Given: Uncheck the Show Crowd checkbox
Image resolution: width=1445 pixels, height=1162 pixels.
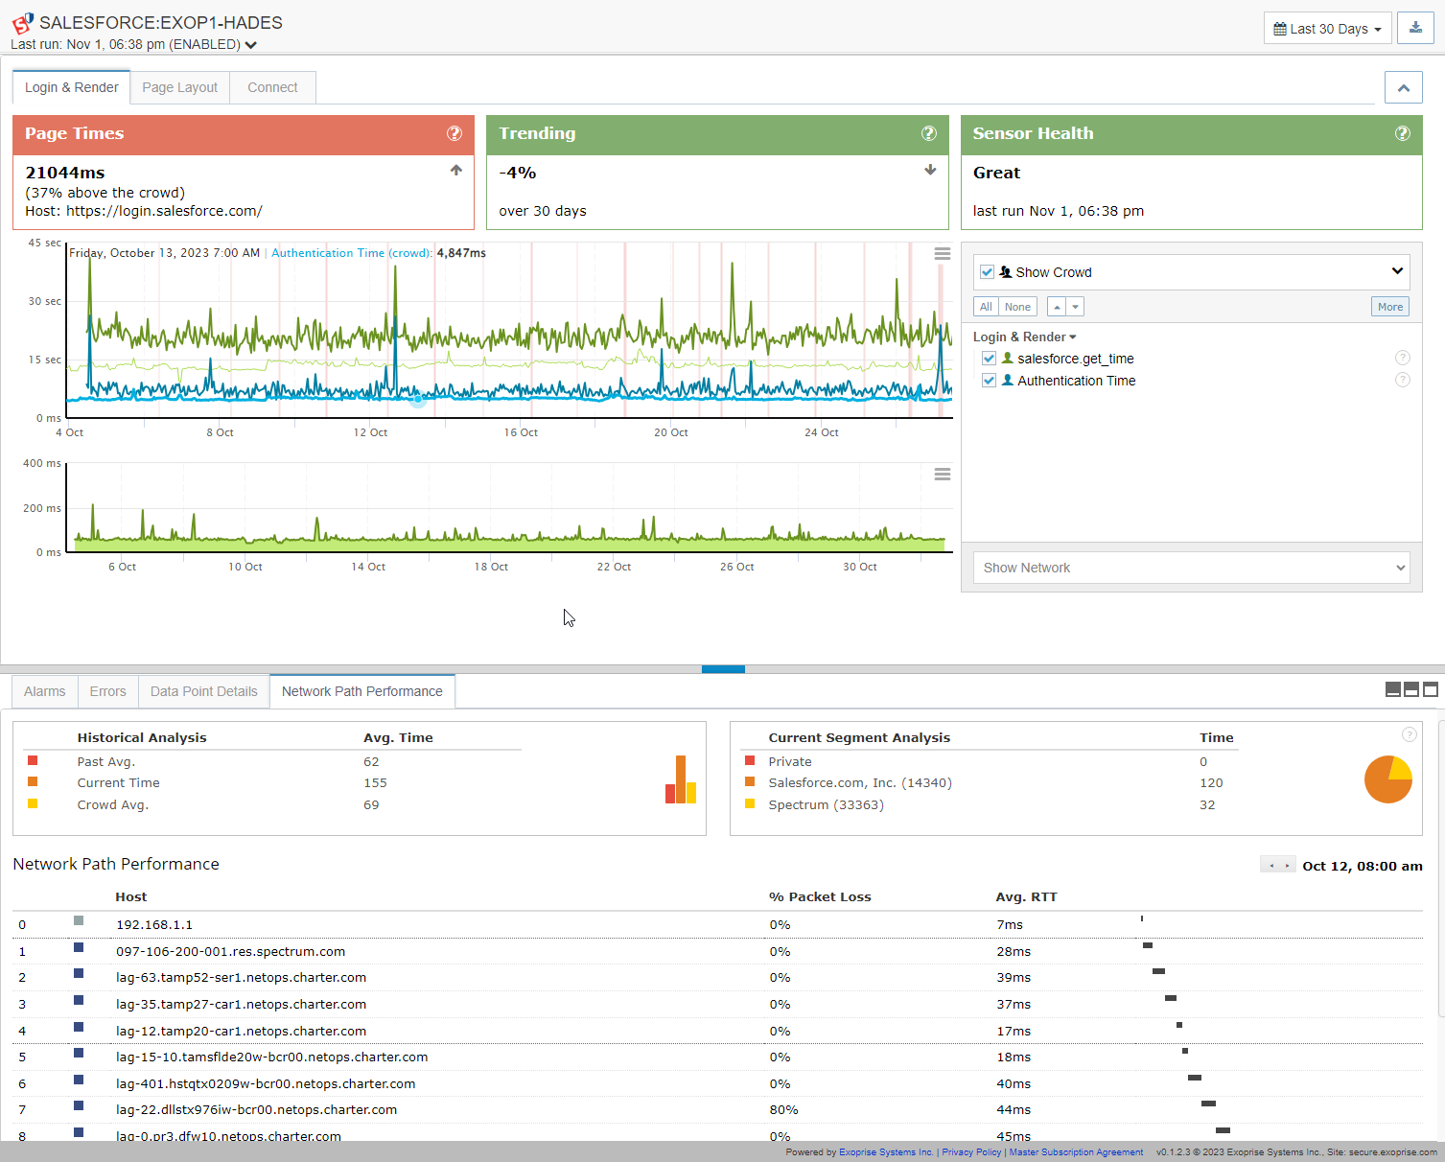Looking at the screenshot, I should (987, 272).
